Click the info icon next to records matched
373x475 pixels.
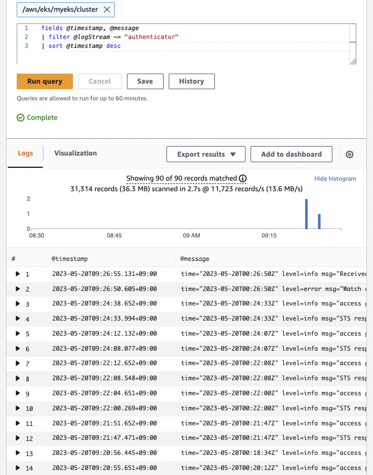click(x=243, y=178)
